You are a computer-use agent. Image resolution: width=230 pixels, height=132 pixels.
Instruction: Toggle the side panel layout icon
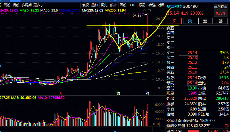149,11
